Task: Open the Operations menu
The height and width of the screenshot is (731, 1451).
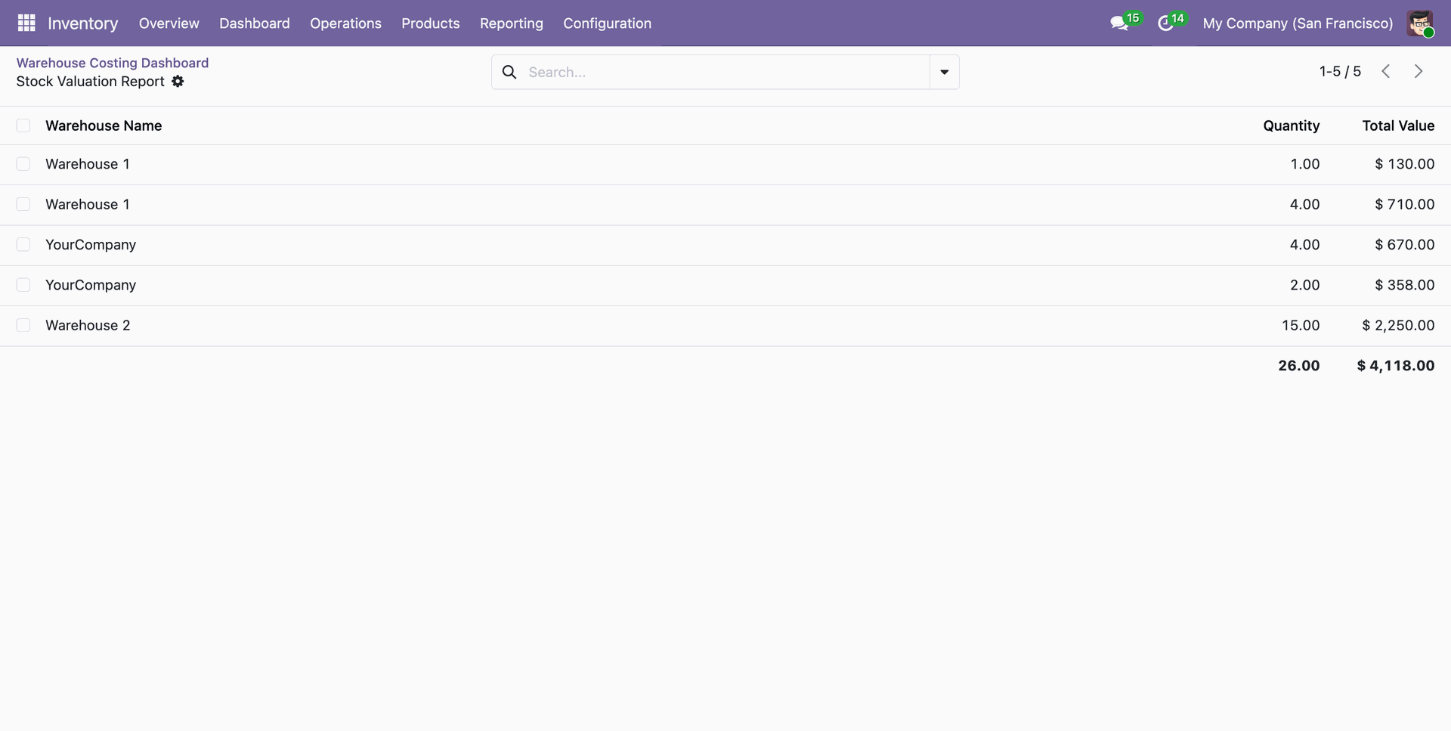Action: pos(345,23)
